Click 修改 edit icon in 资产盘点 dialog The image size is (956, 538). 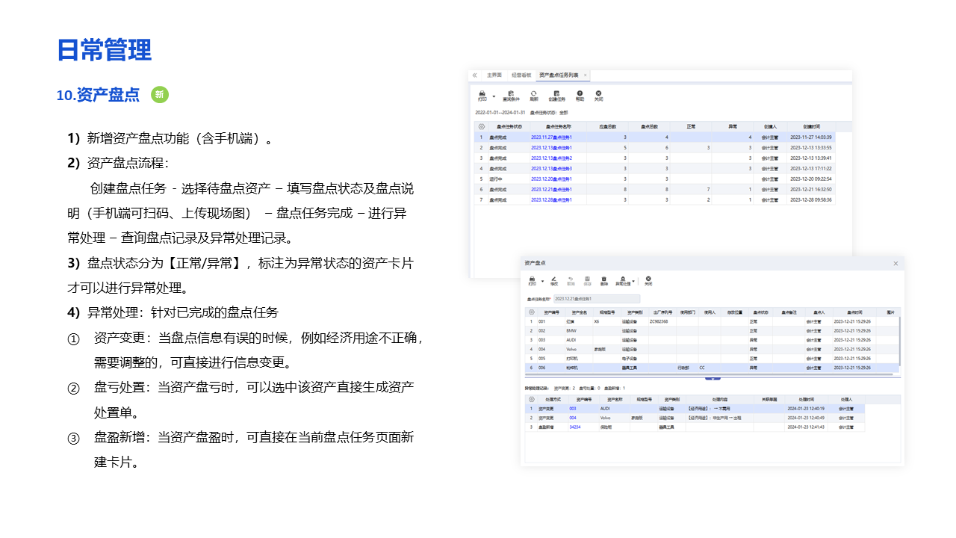coord(554,279)
